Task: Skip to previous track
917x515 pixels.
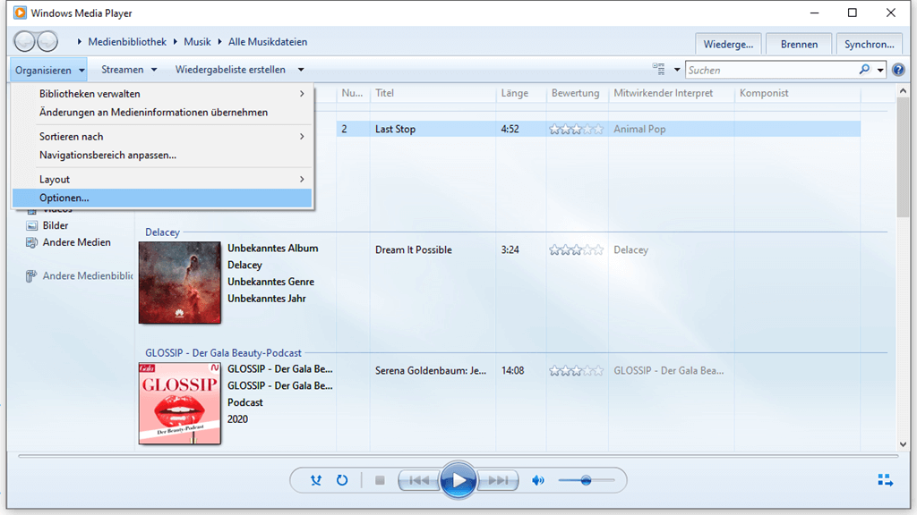Action: (x=419, y=480)
